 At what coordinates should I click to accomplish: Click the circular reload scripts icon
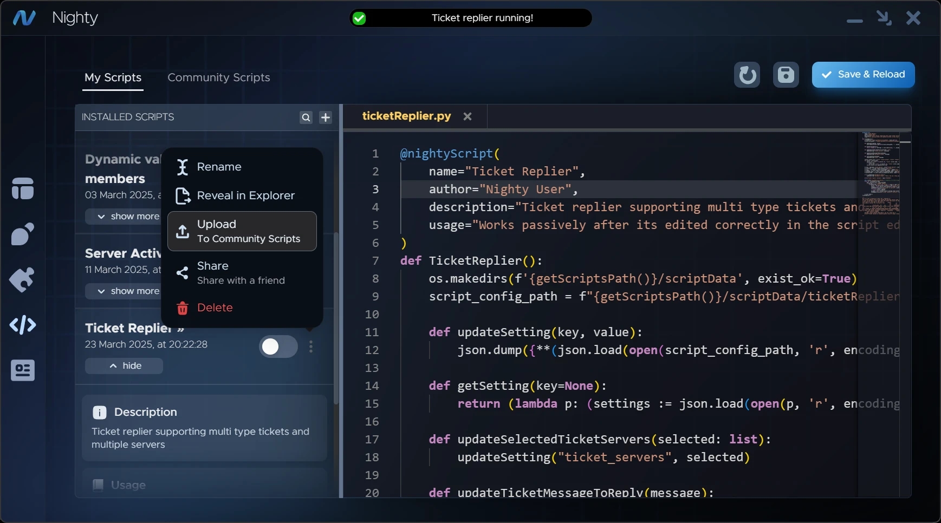click(747, 75)
